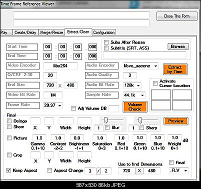Click the End Size height field 480

(x=70, y=85)
